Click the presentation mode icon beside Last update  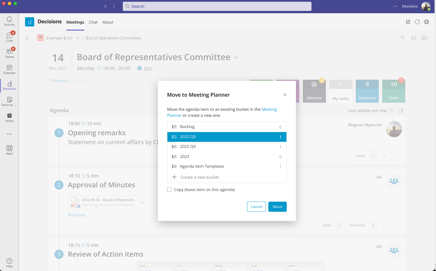(391, 110)
